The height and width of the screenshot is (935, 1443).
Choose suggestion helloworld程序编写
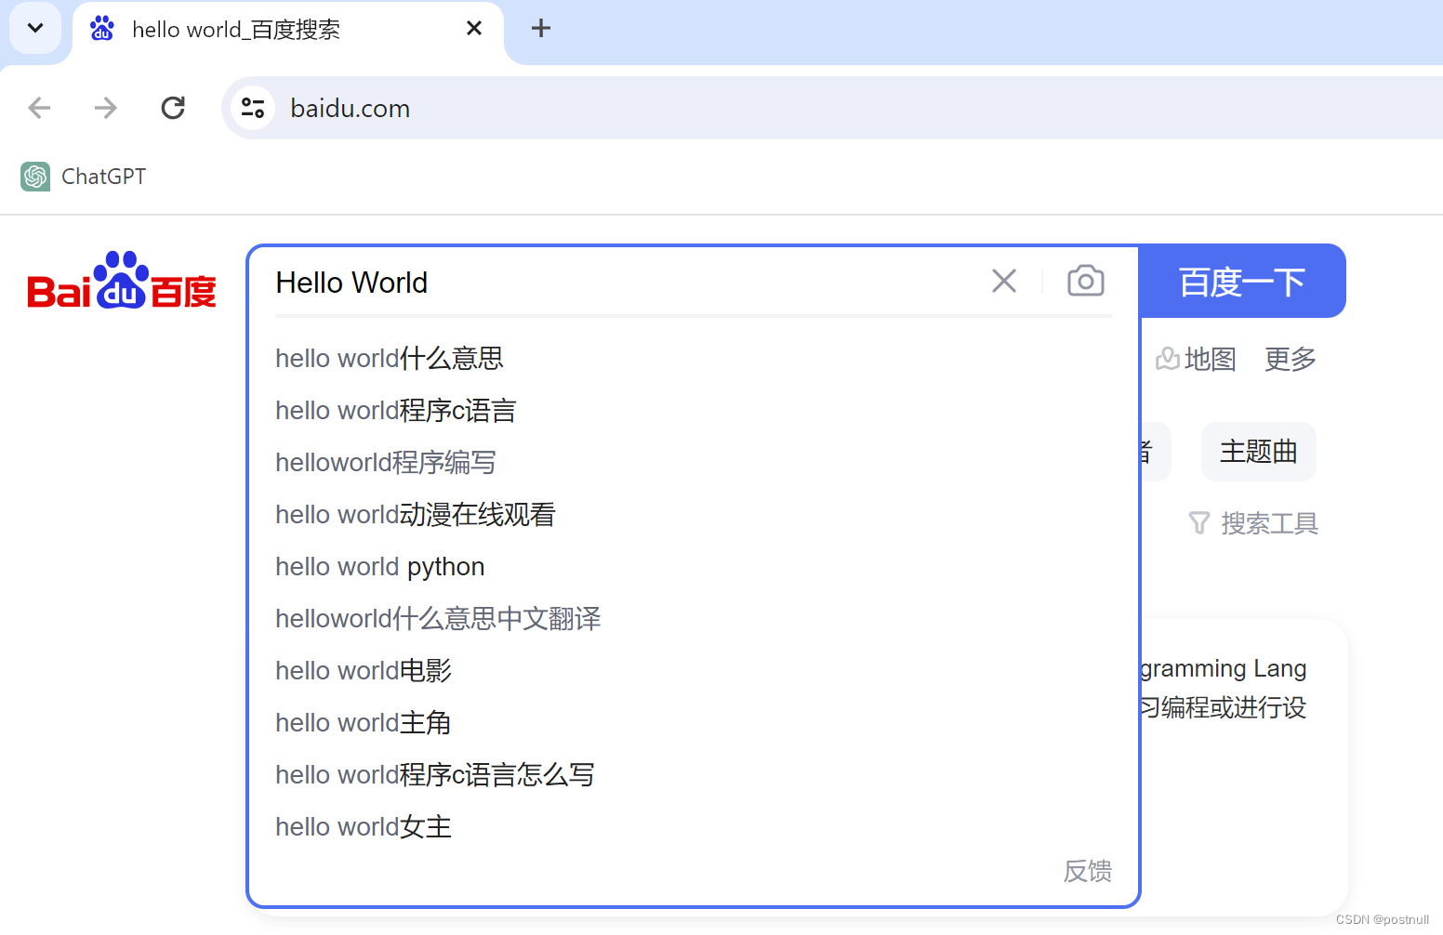693,463
